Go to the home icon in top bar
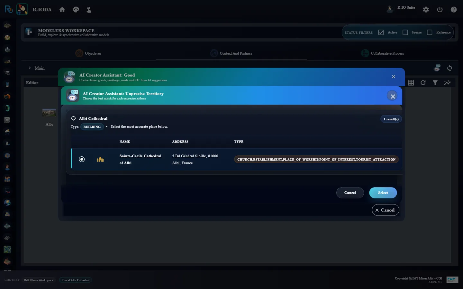 (x=62, y=10)
